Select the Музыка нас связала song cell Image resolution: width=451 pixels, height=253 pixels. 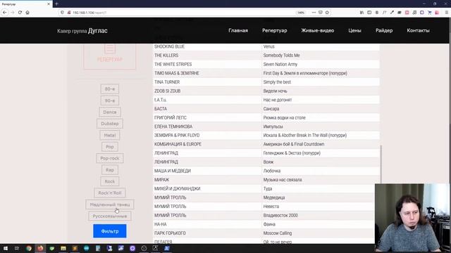321,180
